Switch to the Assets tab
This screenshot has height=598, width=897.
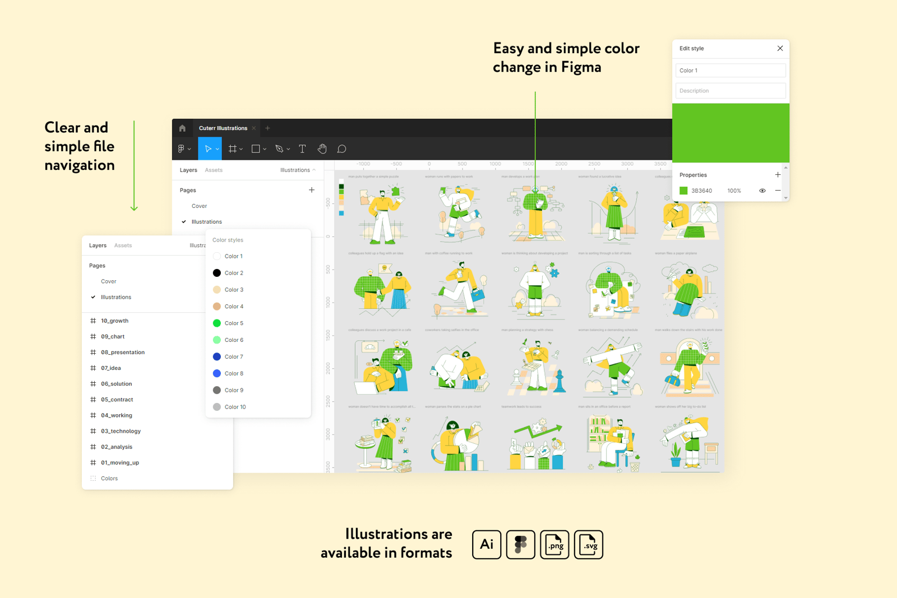pos(214,170)
